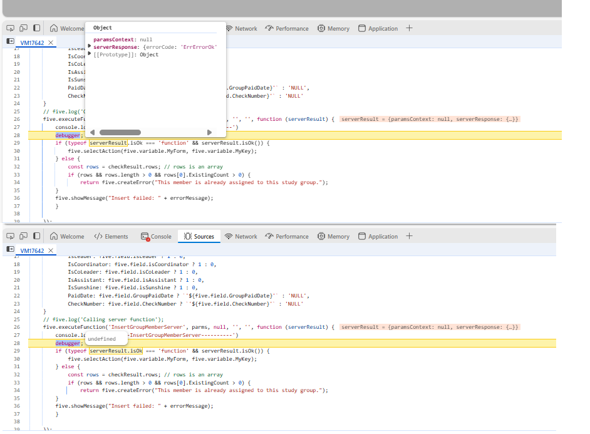Click right scroll arrow in Object popup
This screenshot has width=590, height=434.
[209, 132]
